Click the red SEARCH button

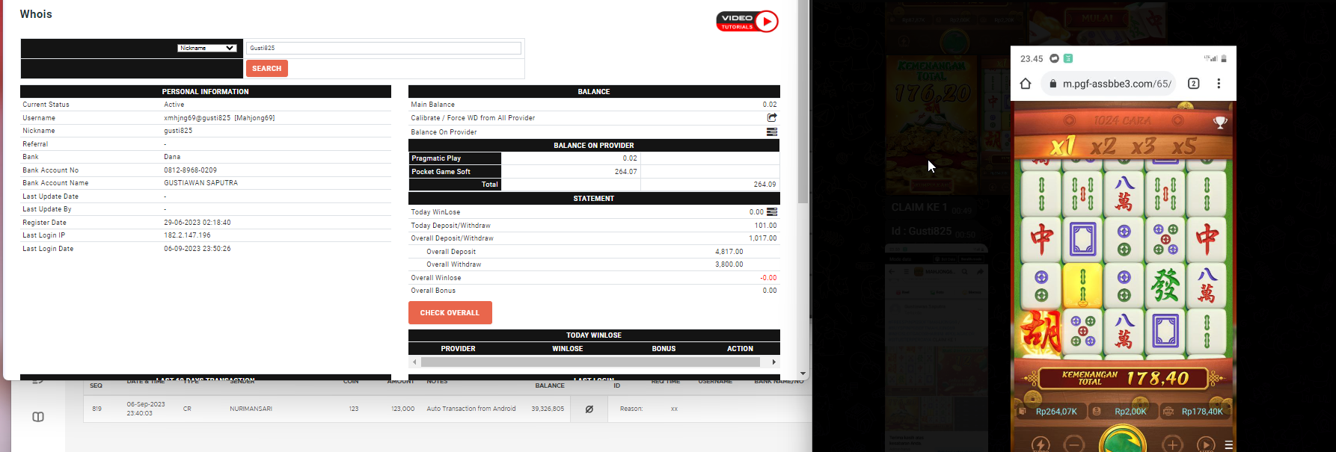click(267, 69)
